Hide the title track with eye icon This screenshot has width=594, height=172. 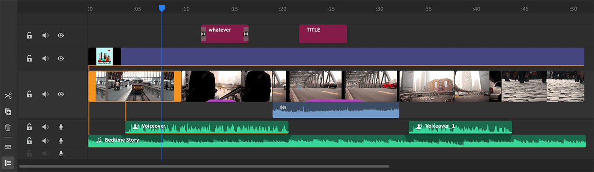pyautogui.click(x=61, y=36)
